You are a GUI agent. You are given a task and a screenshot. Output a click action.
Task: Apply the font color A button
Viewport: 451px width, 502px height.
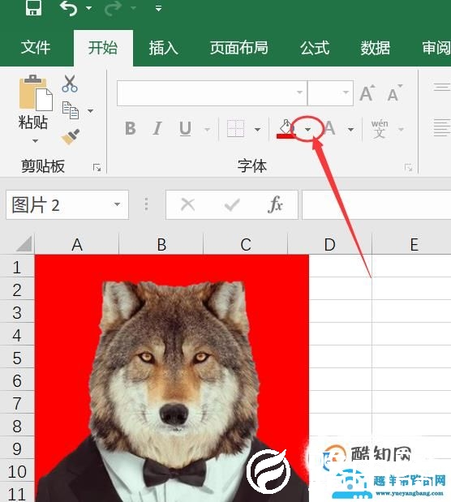pyautogui.click(x=329, y=129)
